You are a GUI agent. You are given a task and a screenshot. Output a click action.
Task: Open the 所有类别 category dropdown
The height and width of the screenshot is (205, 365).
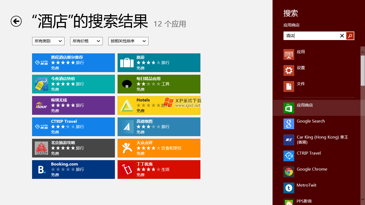click(x=48, y=41)
